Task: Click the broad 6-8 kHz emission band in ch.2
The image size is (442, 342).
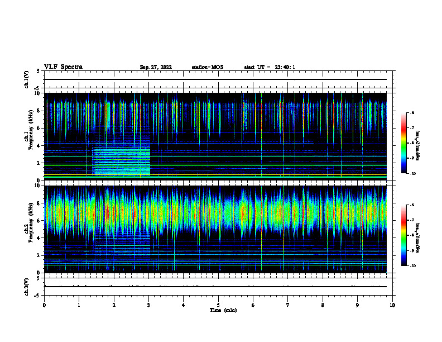Action: [215, 212]
